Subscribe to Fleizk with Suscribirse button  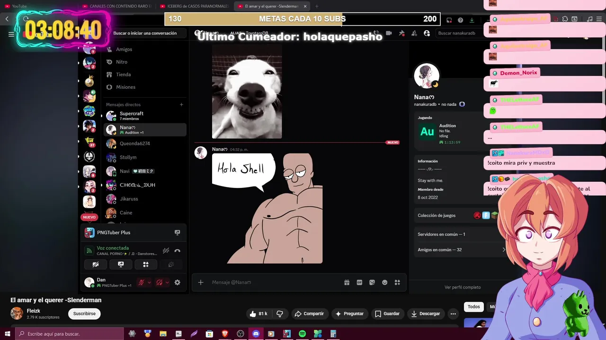point(84,314)
